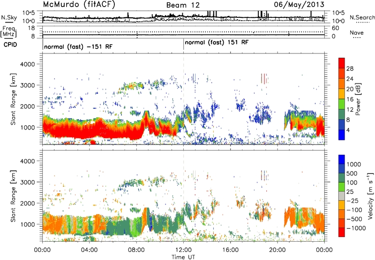Click the -100 value on velocity colorbar
Viewport: 375px width, 260px height.
tap(354, 210)
